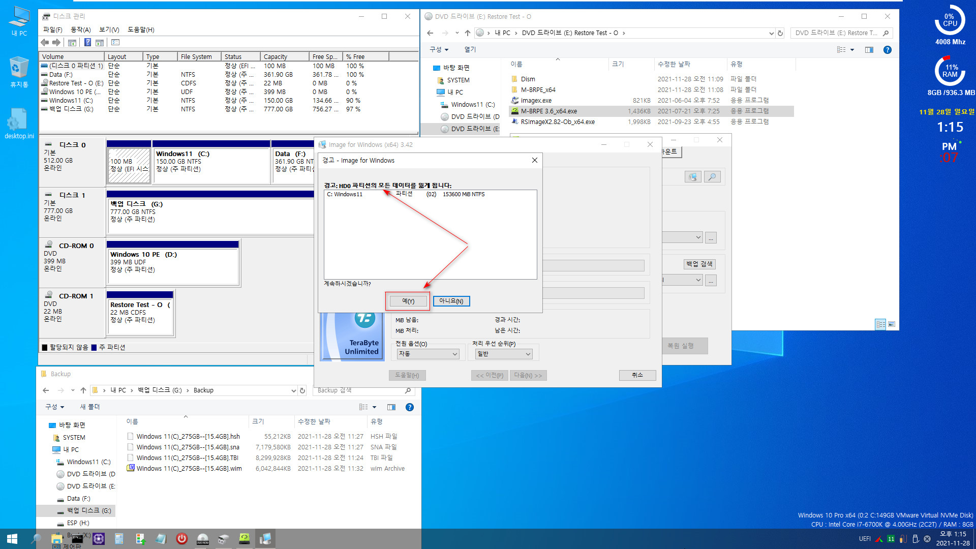The width and height of the screenshot is (976, 549).
Task: Click the Backup 검색 search field
Action: coord(363,390)
